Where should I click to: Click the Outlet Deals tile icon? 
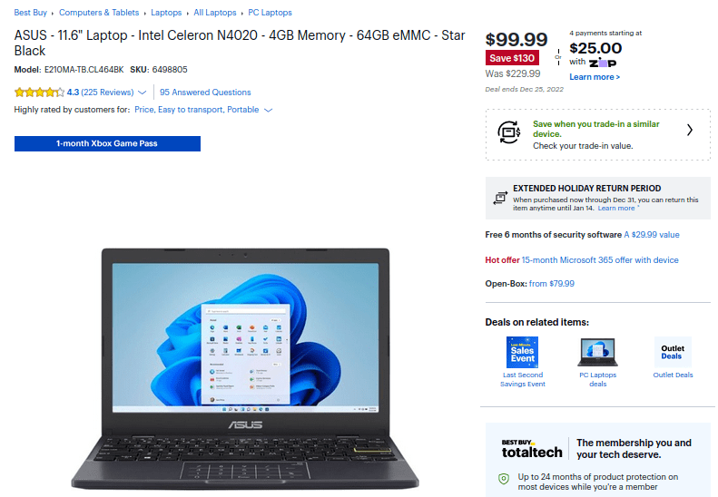(x=673, y=352)
